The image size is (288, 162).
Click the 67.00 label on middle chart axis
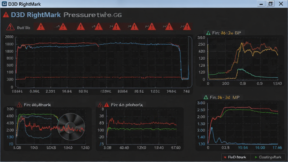176,148
